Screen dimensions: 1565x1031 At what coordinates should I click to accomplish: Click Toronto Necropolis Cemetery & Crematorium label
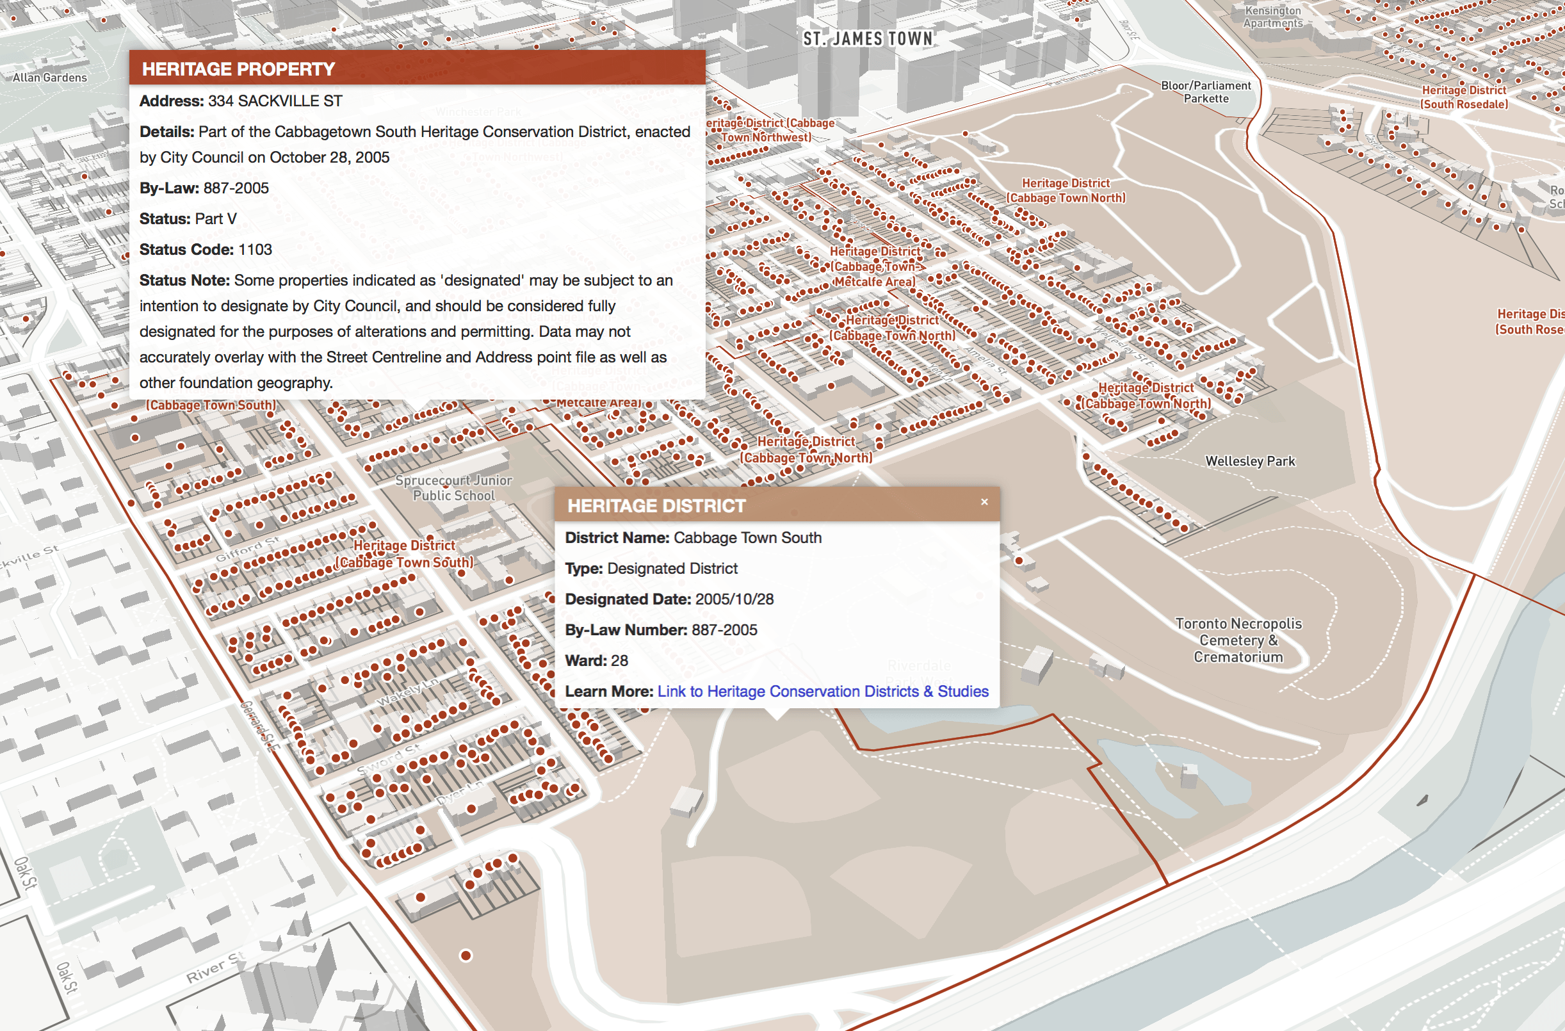point(1238,640)
